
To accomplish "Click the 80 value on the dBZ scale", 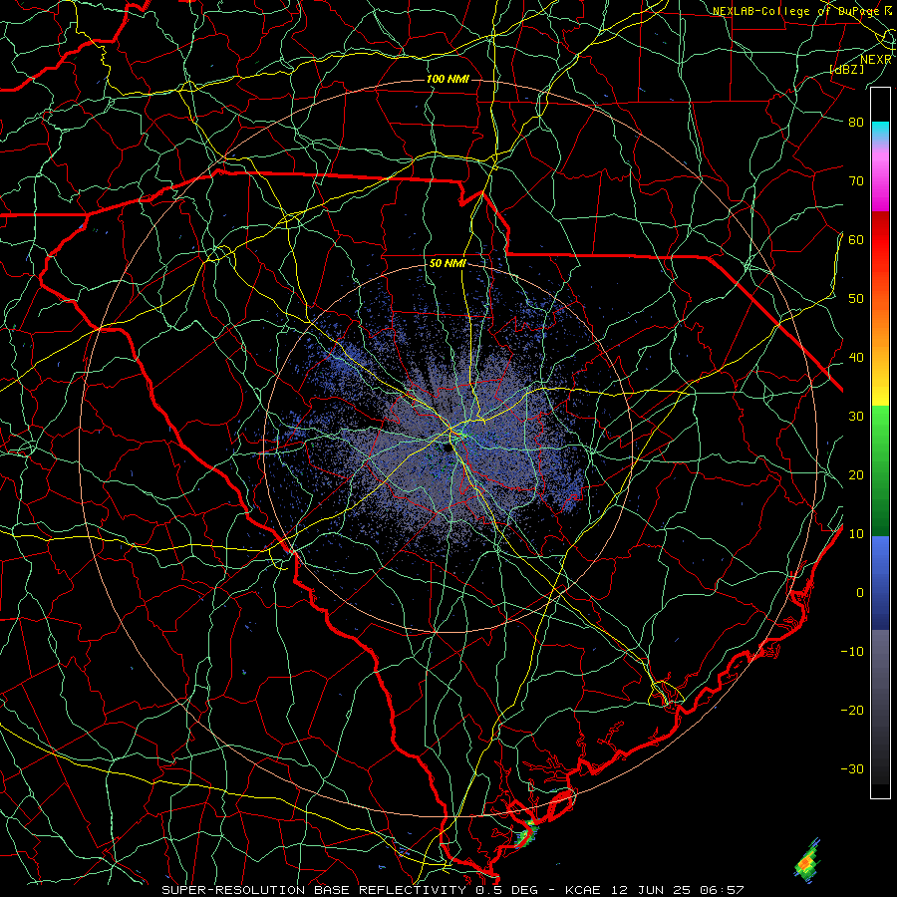I will point(856,122).
